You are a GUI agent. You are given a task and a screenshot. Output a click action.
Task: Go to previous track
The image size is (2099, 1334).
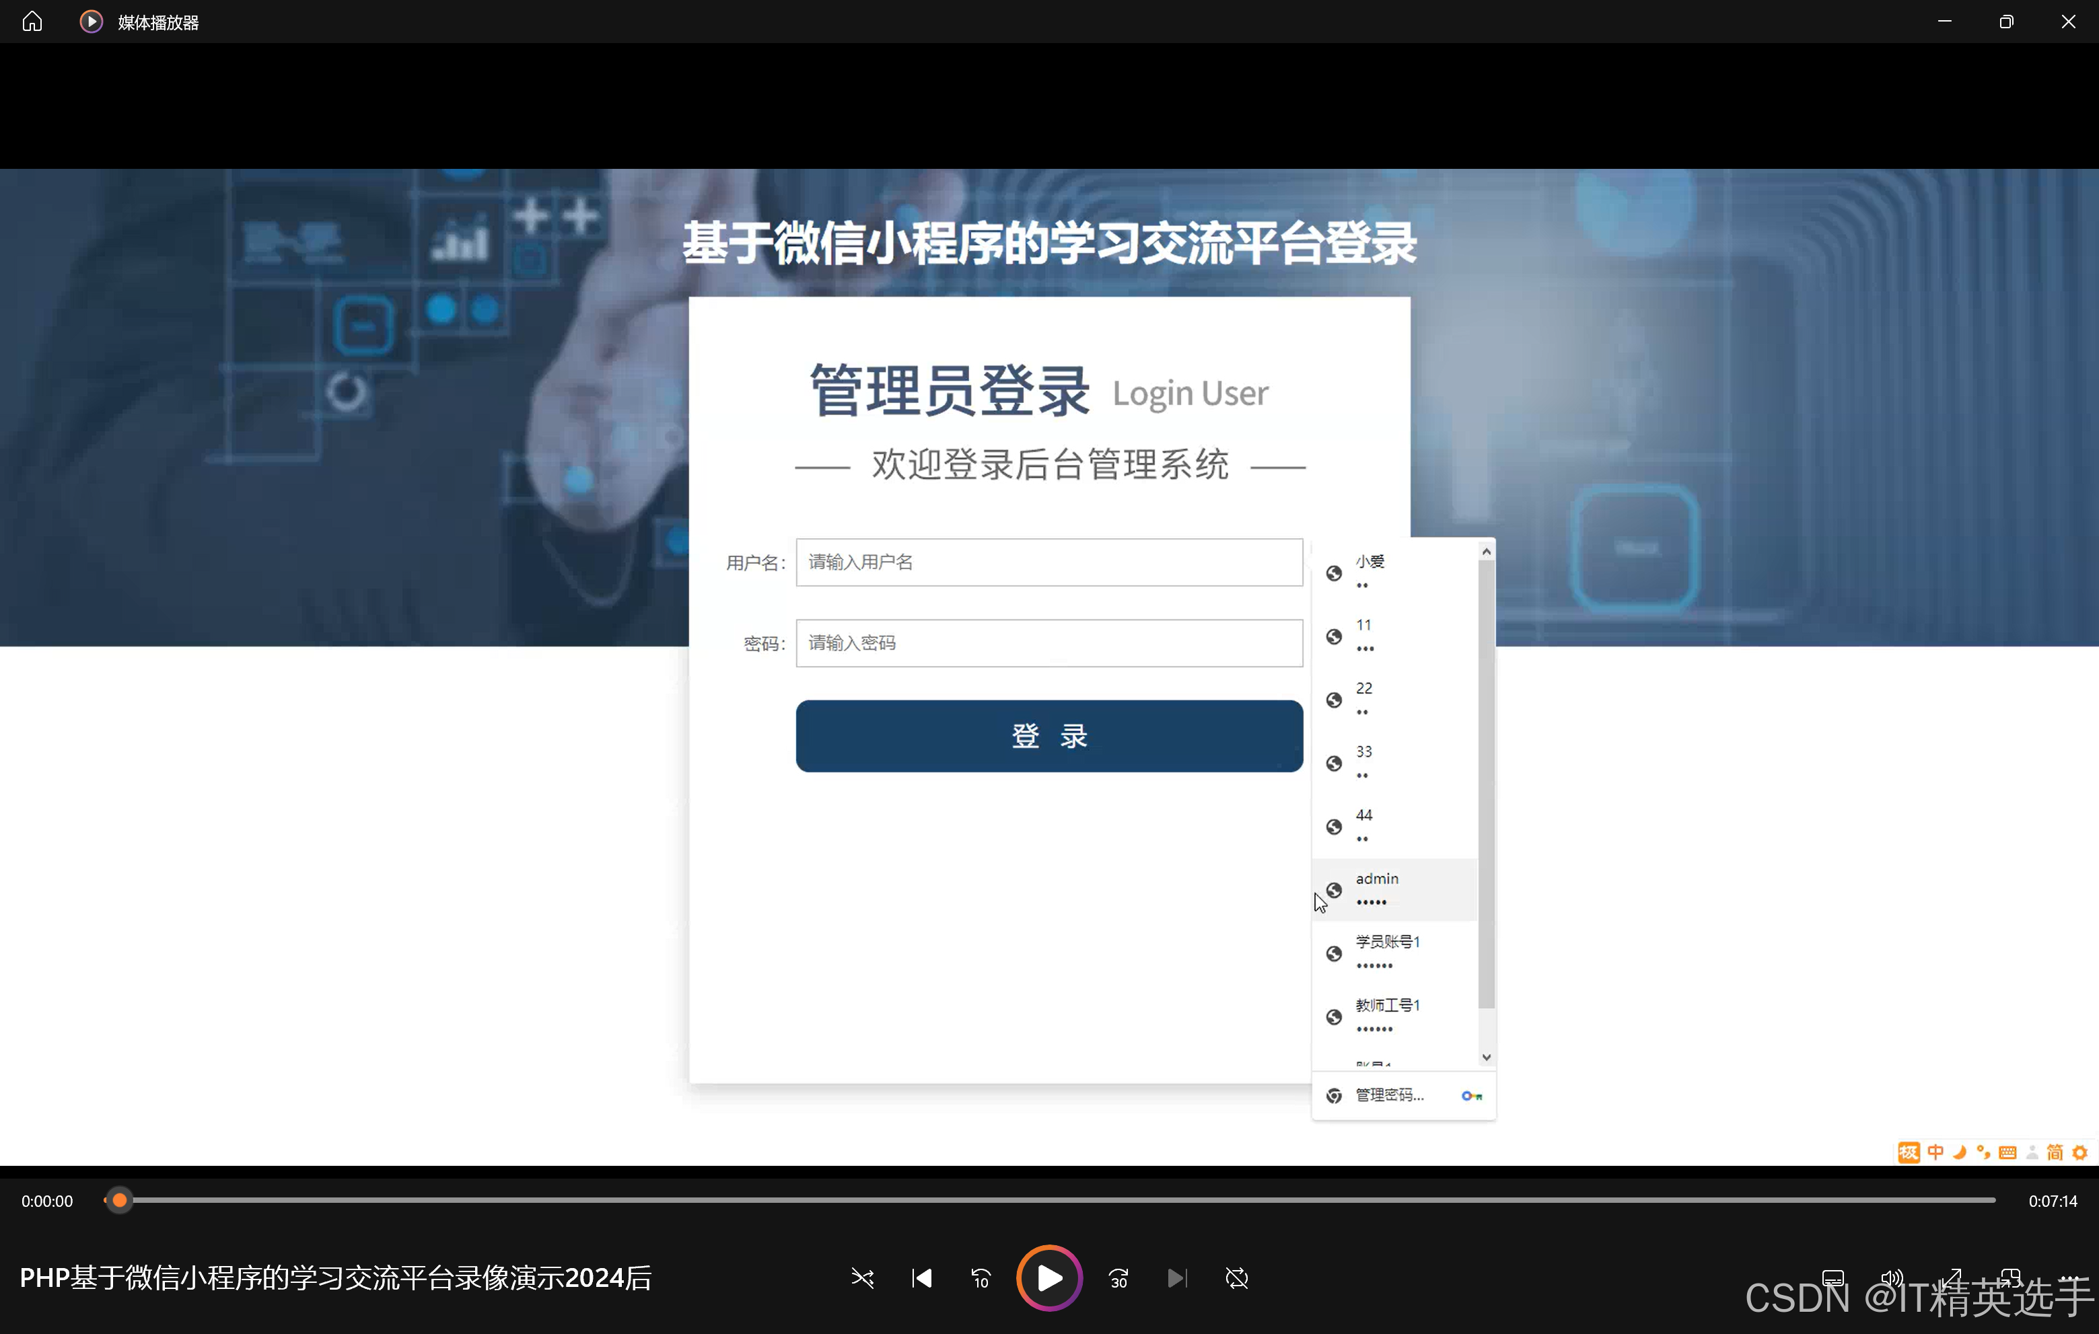point(921,1277)
